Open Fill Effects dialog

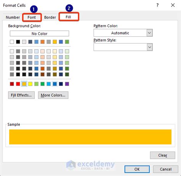point(21,95)
